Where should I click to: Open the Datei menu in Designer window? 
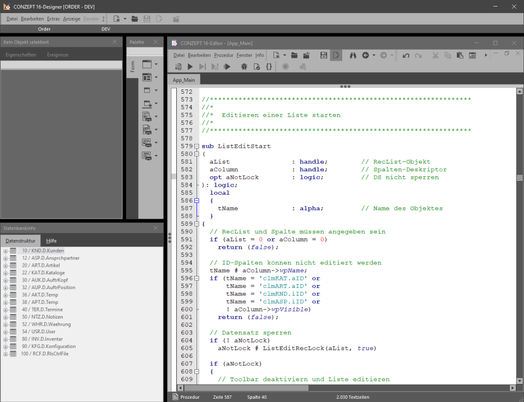(11, 19)
